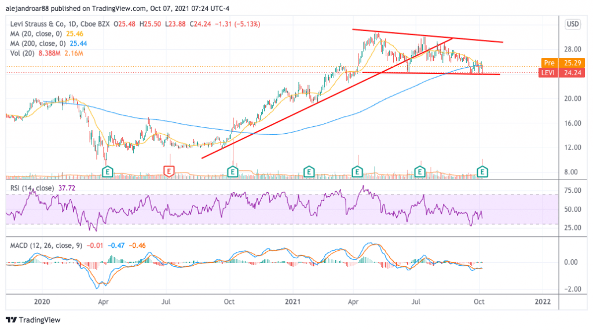Screen dimensions: 593x330
Task: Click the Levi Strauss & Co symbol title
Action: pyautogui.click(x=60, y=24)
